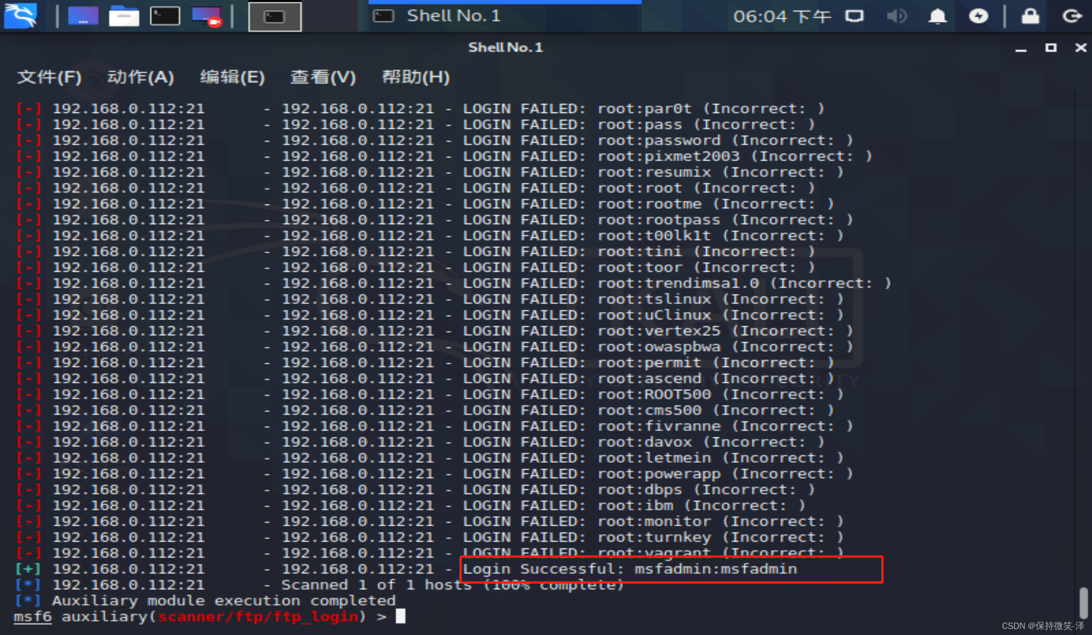
Task: Click the log out icon
Action: coord(1071,16)
